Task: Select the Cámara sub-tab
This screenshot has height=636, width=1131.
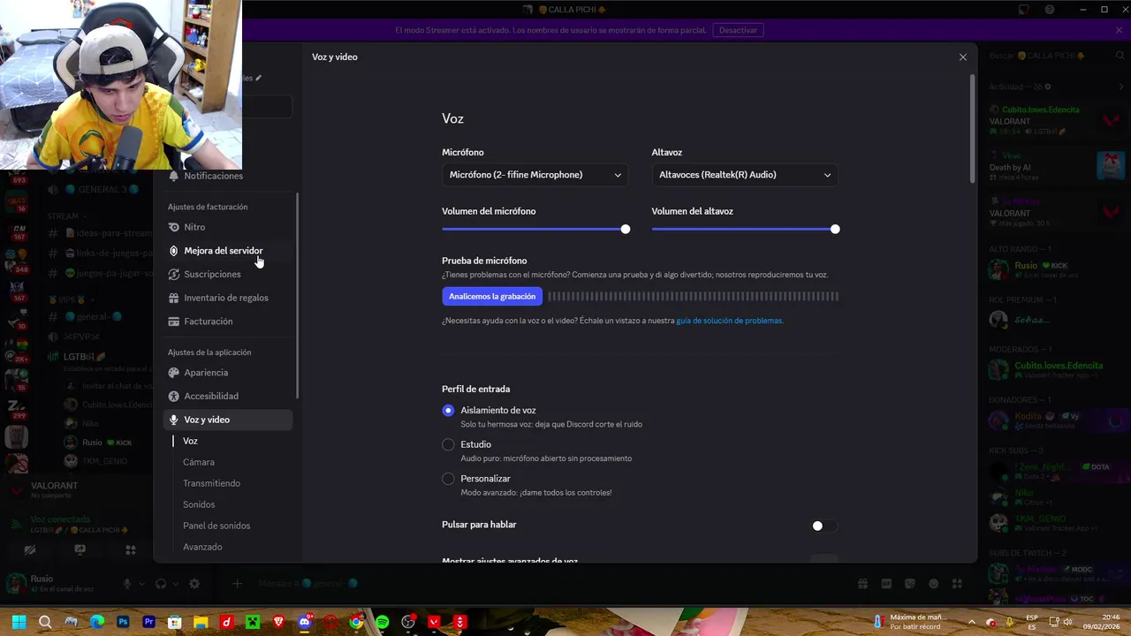Action: click(x=199, y=462)
